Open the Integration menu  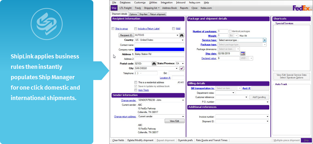[x=167, y=3]
